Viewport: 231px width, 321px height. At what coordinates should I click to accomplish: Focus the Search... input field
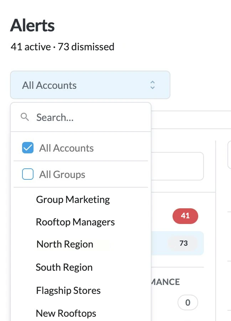pos(81,117)
